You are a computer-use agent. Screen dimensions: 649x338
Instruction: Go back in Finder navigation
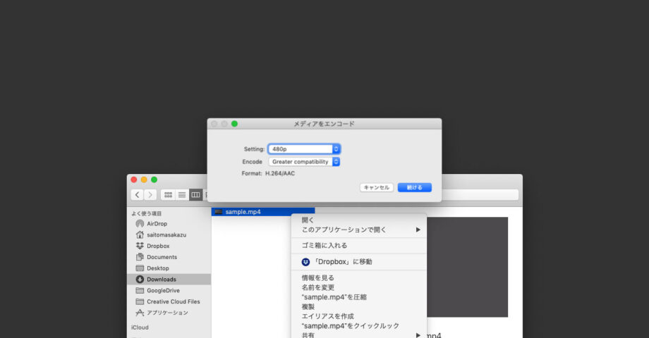pos(138,194)
